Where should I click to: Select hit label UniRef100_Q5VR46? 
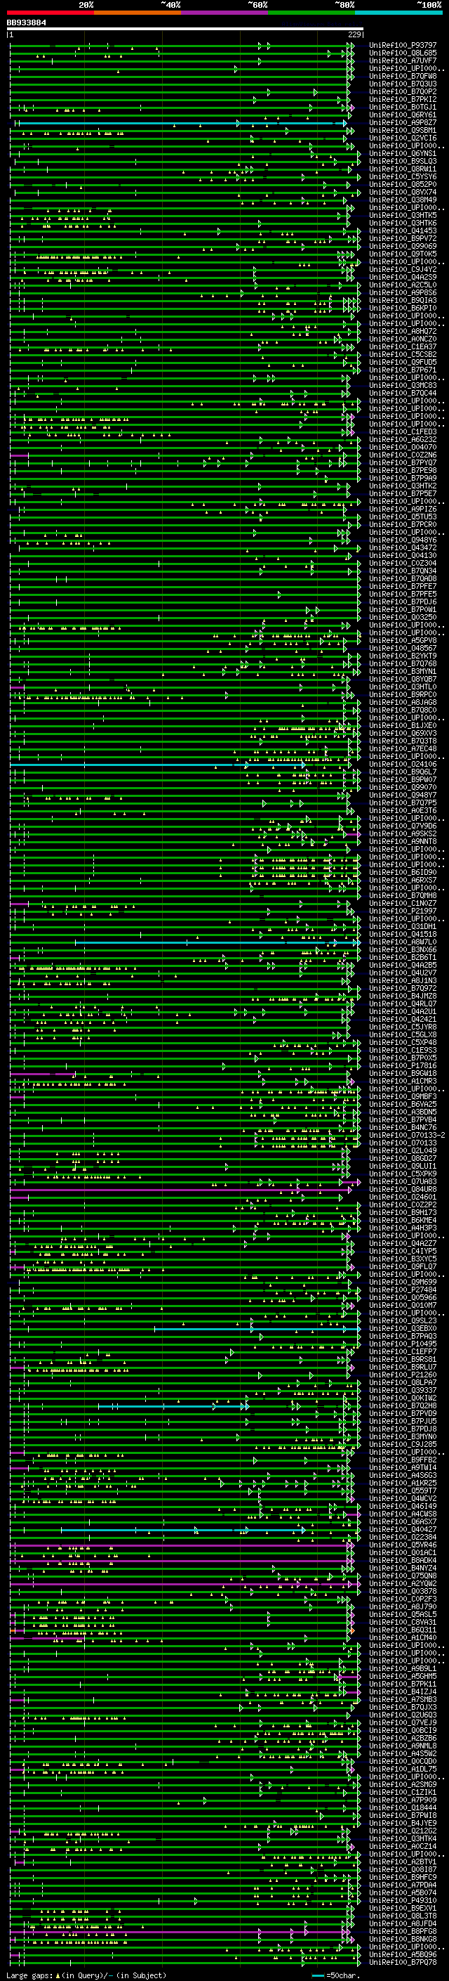[403, 1544]
